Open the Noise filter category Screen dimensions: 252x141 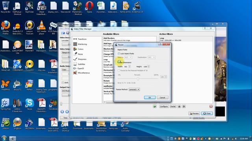coord(78,54)
